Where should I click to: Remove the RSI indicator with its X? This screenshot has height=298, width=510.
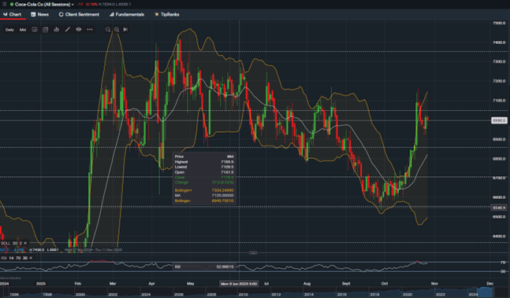[31, 258]
